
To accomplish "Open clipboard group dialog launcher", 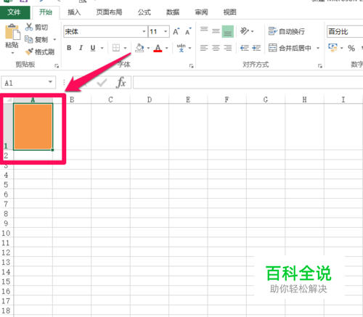I will click(57, 66).
